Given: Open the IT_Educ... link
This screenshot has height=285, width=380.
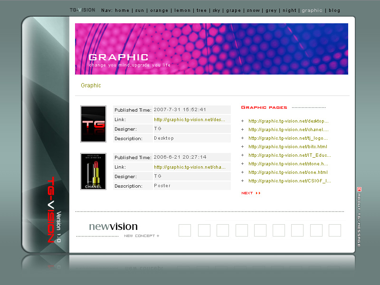Looking at the screenshot, I should (x=290, y=155).
